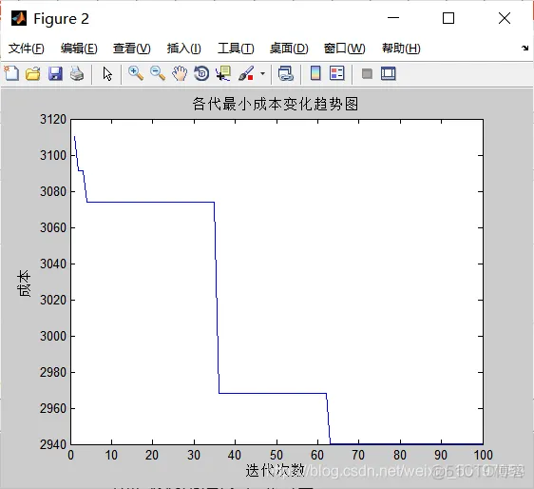Click the Hide Plot Tools icon
Image resolution: width=534 pixels, height=489 pixels.
[x=367, y=73]
